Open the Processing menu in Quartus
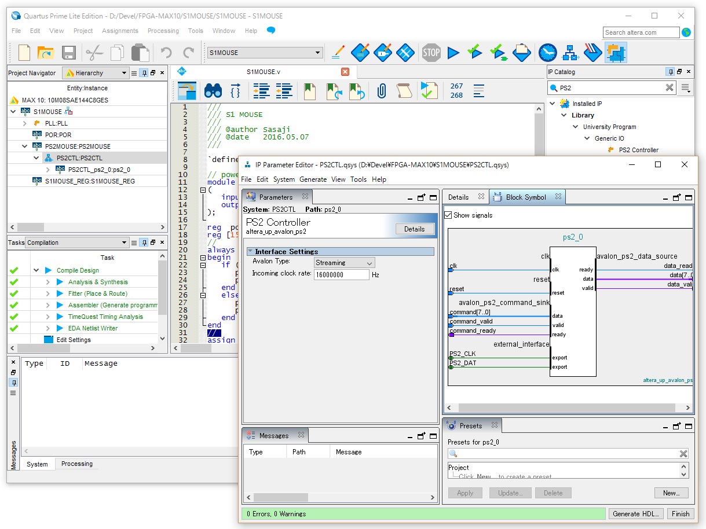Viewport: 706px width, 529px height. [163, 31]
